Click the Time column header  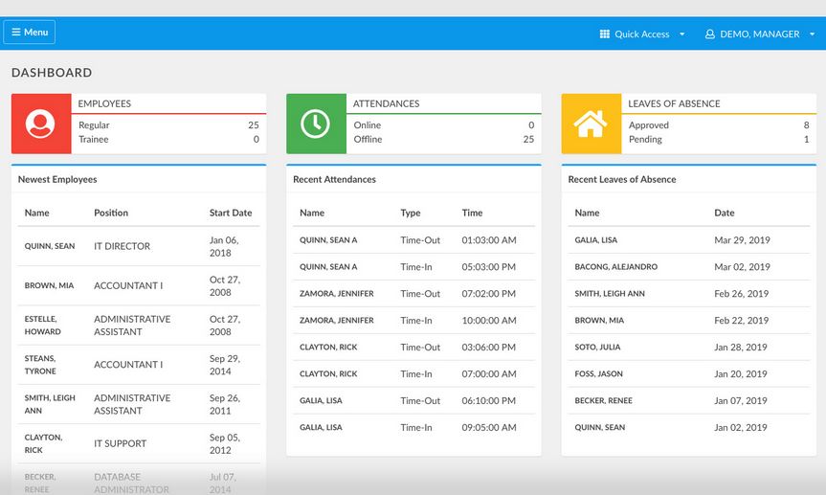pyautogui.click(x=472, y=213)
